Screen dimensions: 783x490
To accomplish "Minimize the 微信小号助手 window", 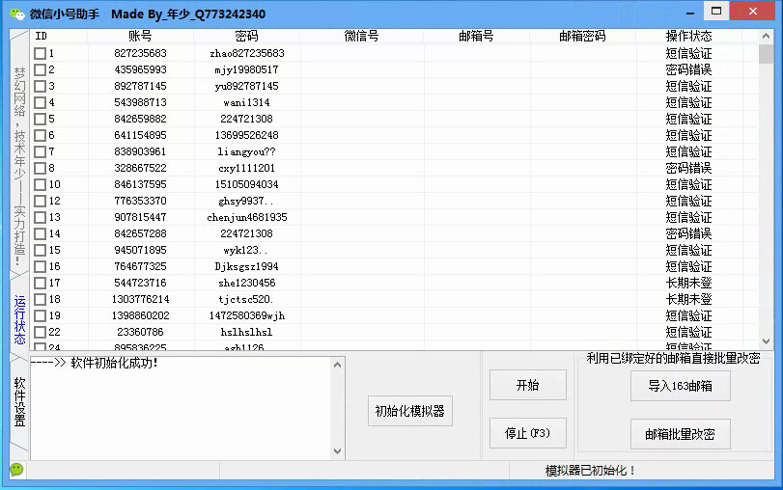I will click(690, 13).
